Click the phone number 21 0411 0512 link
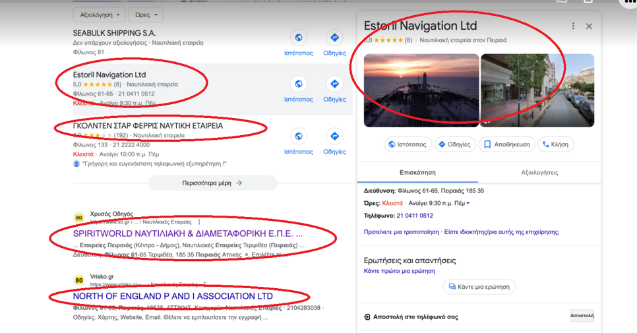The height and width of the screenshot is (333, 637). (415, 216)
